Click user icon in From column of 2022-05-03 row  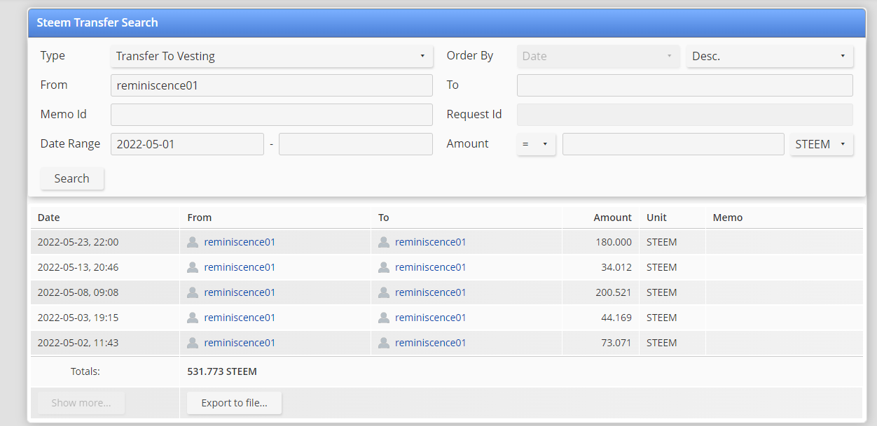193,318
